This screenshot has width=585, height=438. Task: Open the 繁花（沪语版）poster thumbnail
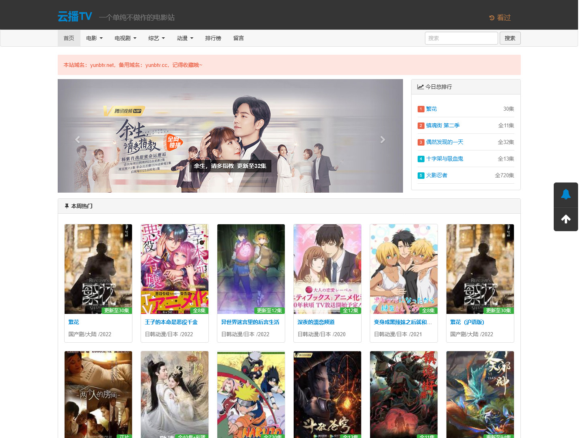pos(480,269)
